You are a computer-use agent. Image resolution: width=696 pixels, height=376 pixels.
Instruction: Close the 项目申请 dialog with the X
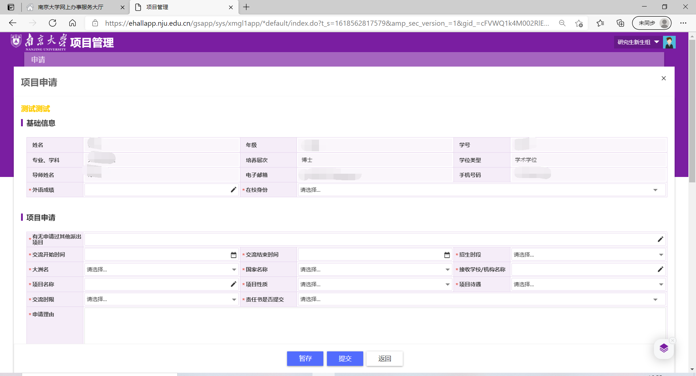[664, 79]
